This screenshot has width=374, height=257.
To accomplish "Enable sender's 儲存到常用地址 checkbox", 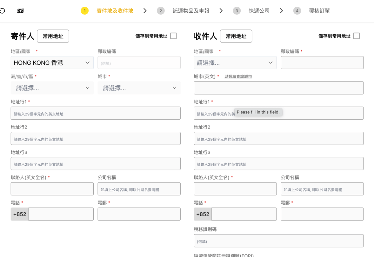I will [x=173, y=36].
